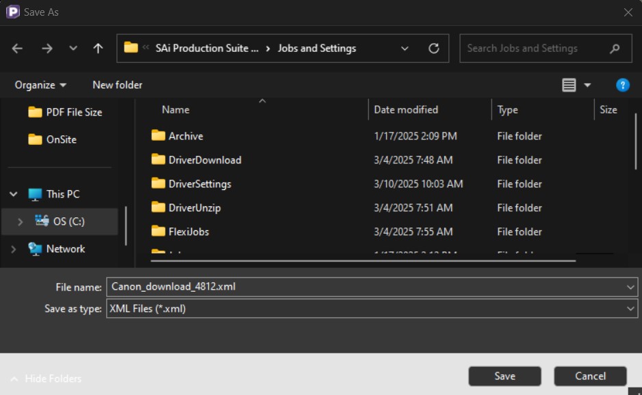The width and height of the screenshot is (642, 395).
Task: Close the Save As dialog
Action: (x=628, y=12)
